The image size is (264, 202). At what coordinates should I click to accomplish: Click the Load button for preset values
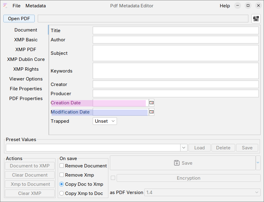(199, 148)
